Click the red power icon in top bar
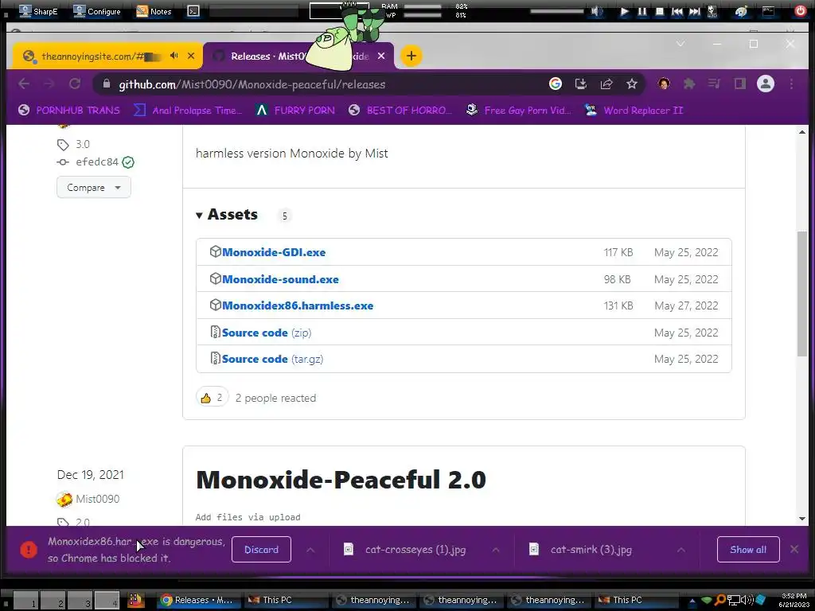 801,11
